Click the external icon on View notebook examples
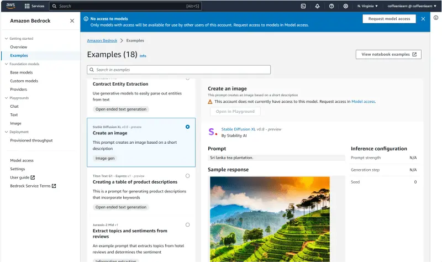 pos(414,54)
